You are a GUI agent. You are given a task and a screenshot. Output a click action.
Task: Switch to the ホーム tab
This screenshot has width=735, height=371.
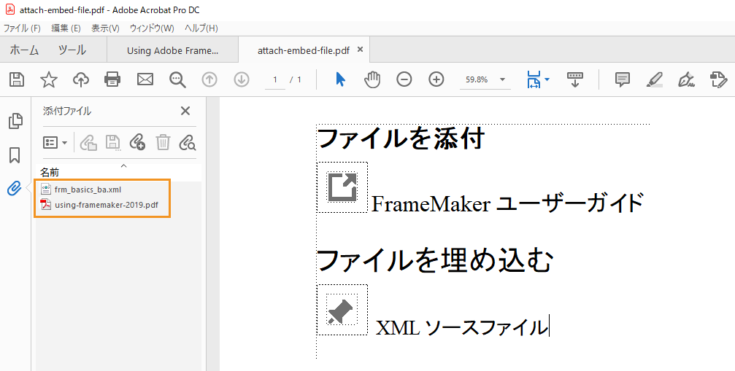pyautogui.click(x=24, y=50)
